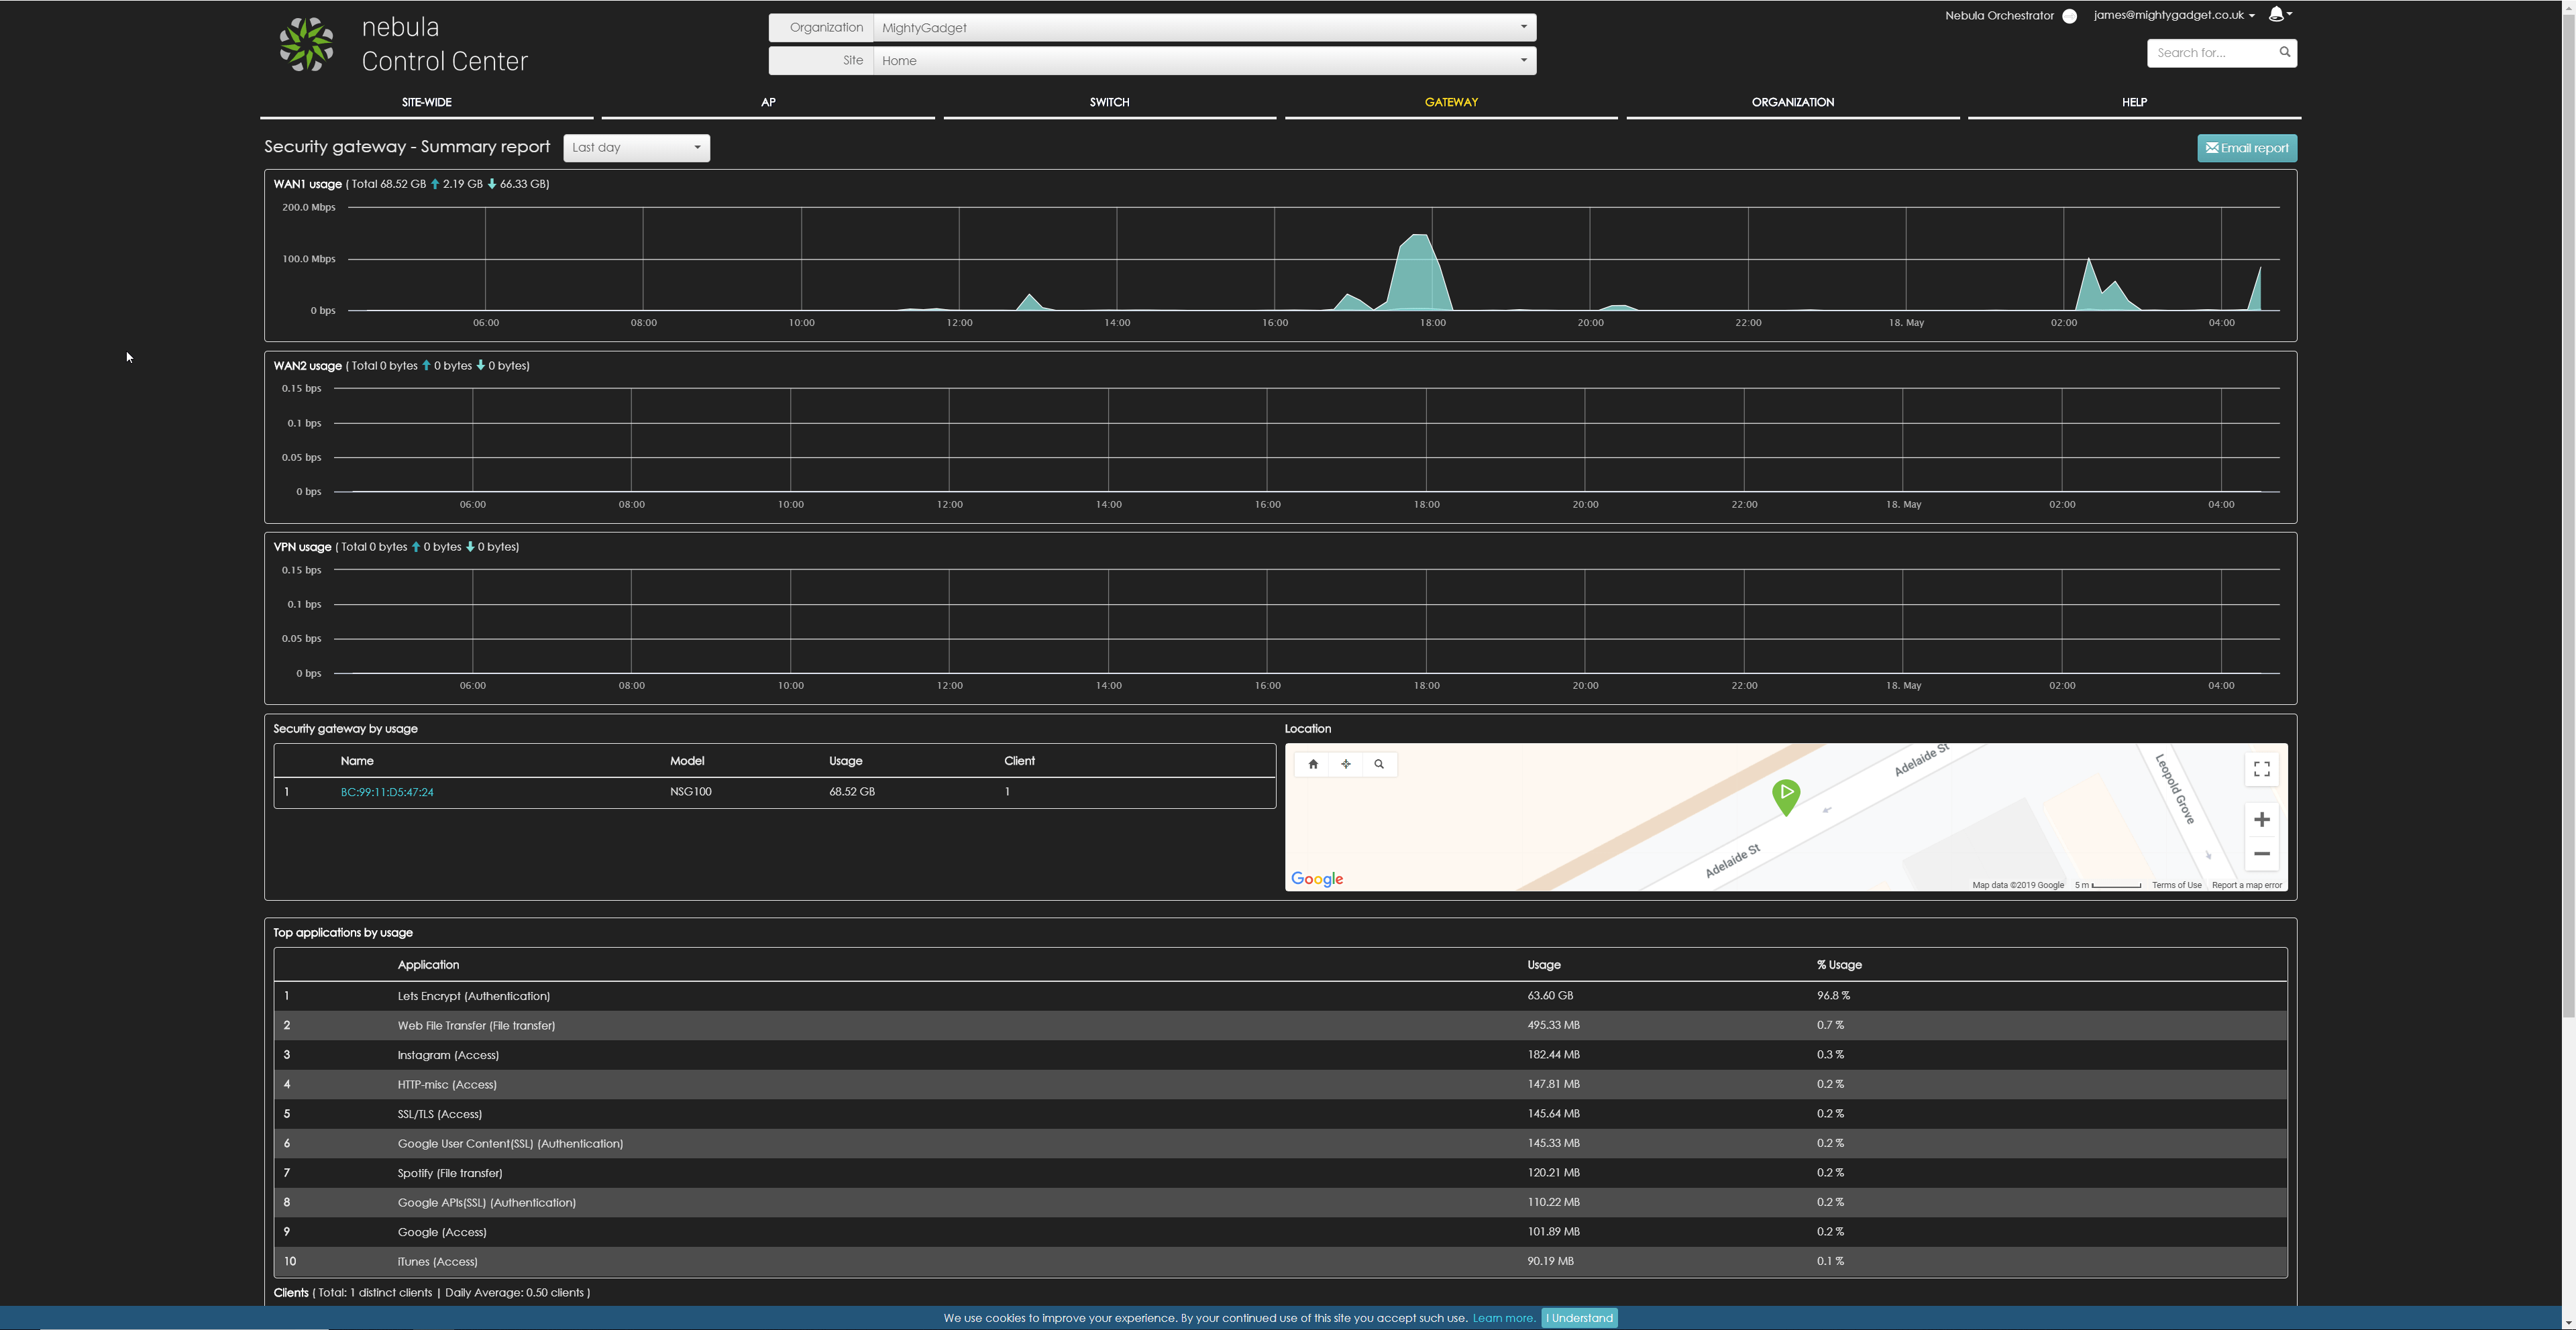This screenshot has height=1330, width=2576.
Task: Zoom in on the location map
Action: [x=2261, y=820]
